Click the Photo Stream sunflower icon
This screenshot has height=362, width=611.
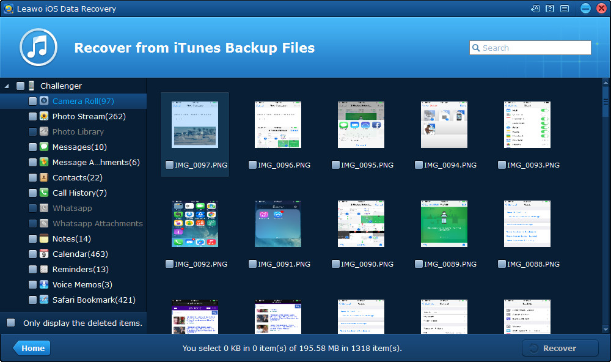44,116
